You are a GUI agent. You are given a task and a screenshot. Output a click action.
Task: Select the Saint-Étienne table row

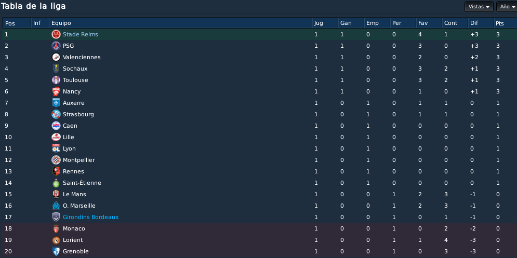point(259,183)
